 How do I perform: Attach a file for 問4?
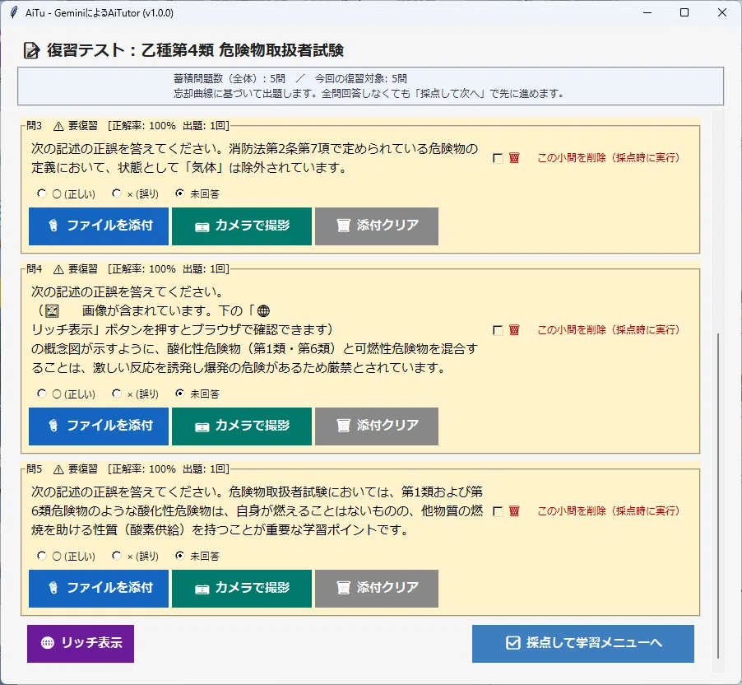click(99, 426)
